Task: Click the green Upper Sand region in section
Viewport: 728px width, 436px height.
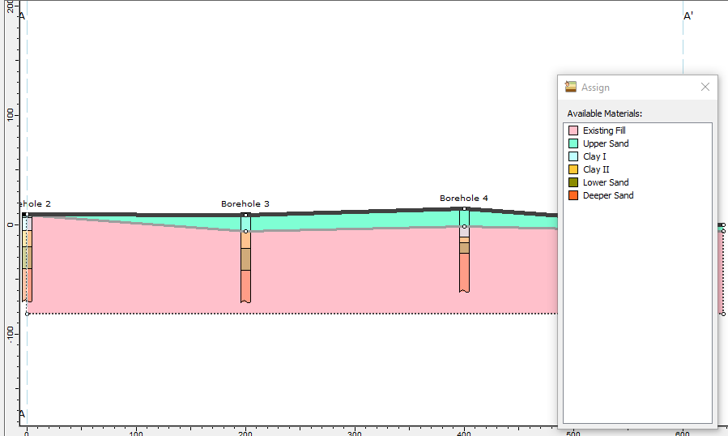Action: coord(364,220)
